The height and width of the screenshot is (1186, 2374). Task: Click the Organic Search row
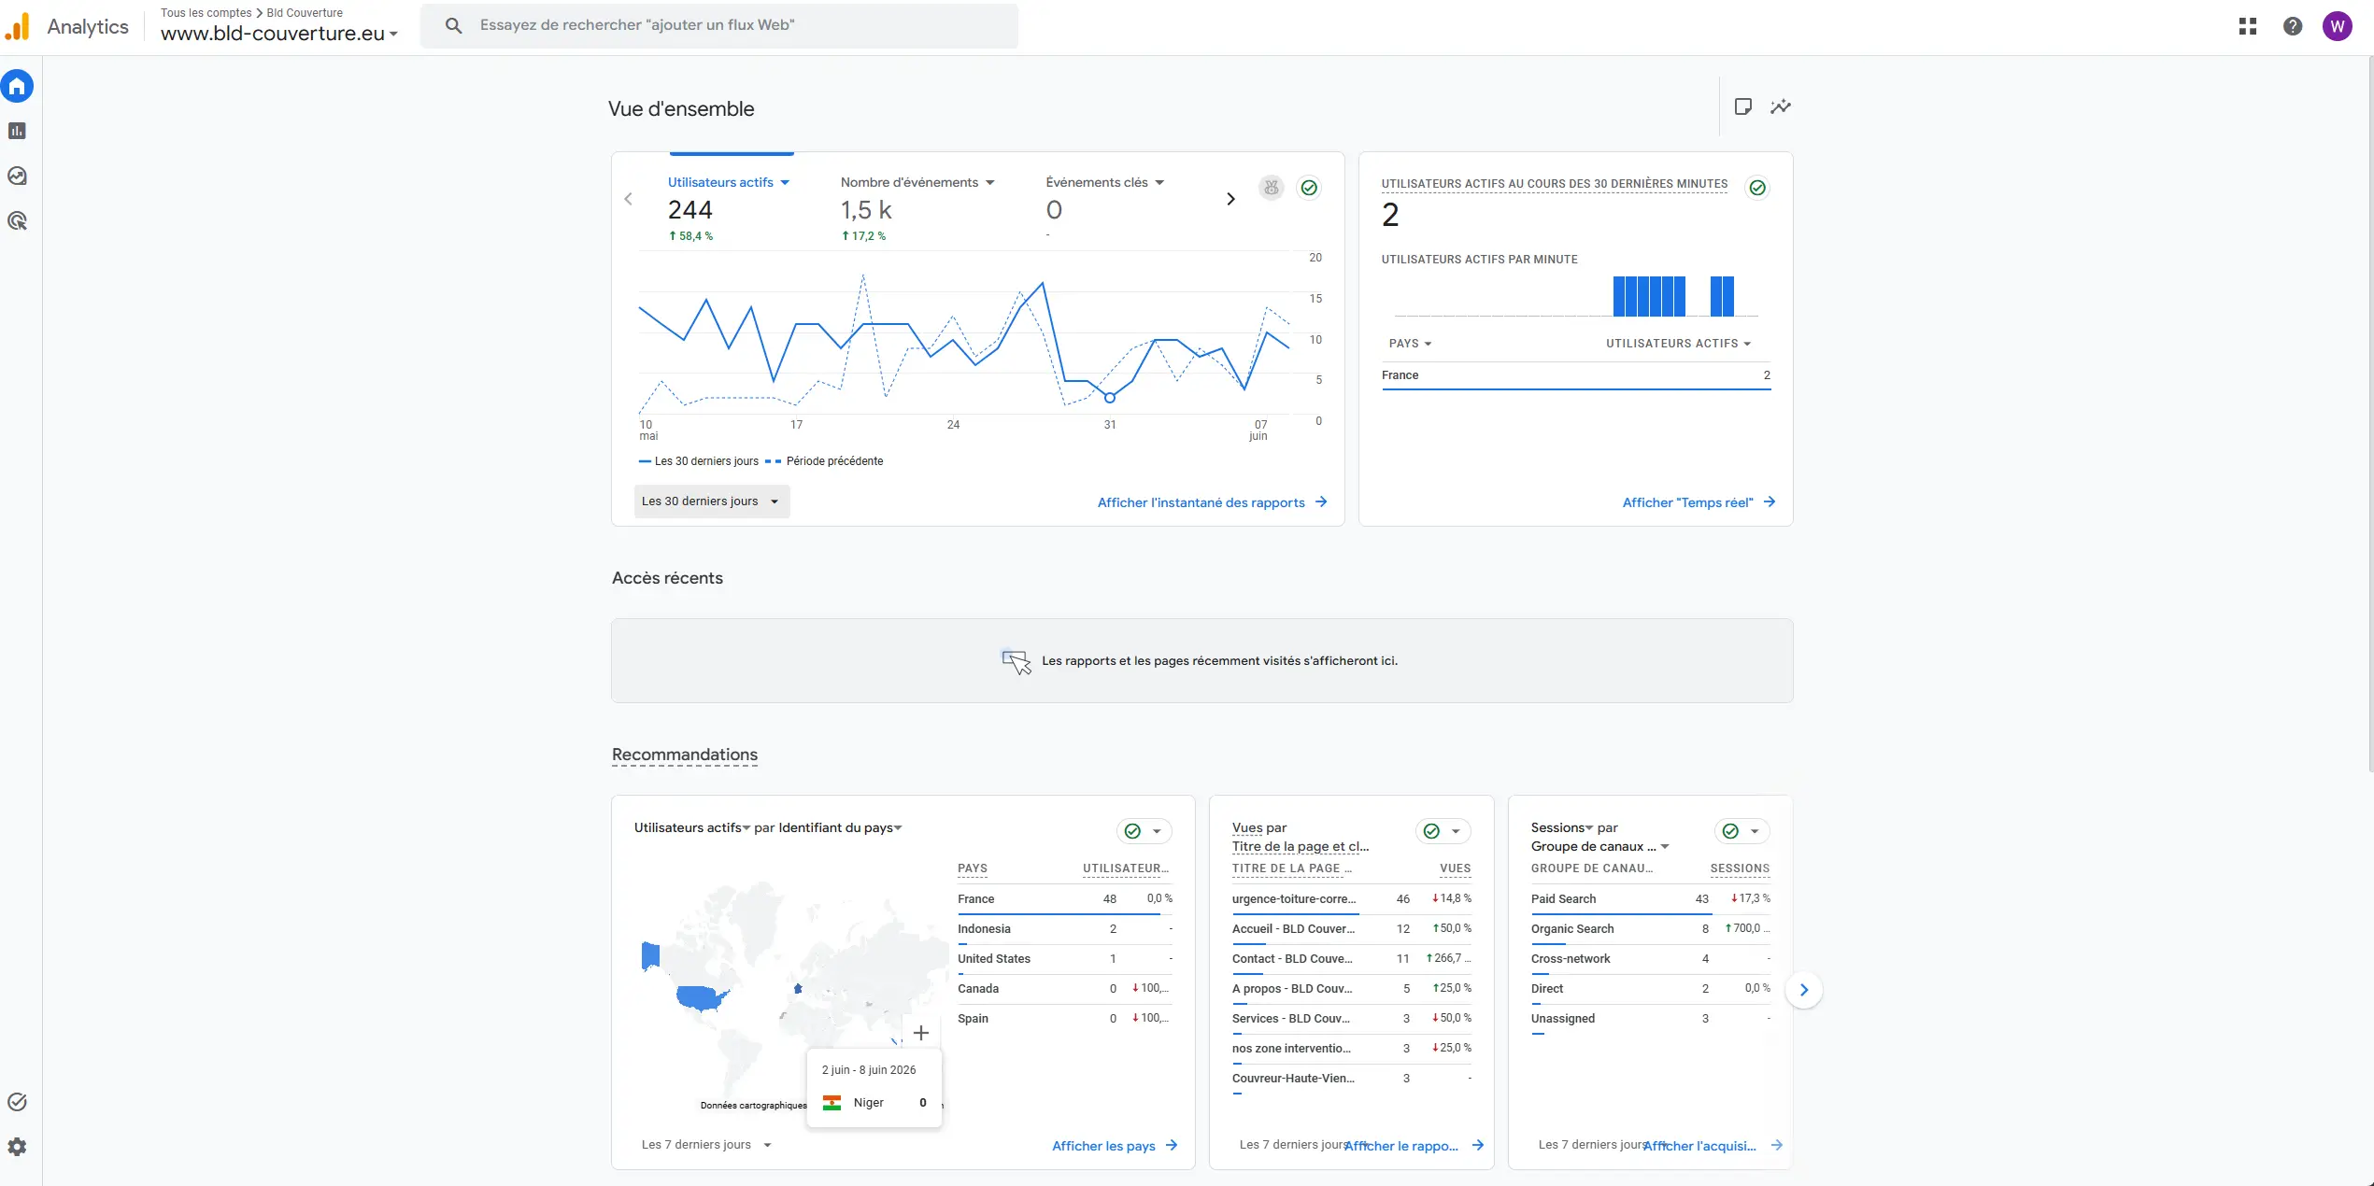coord(1650,929)
